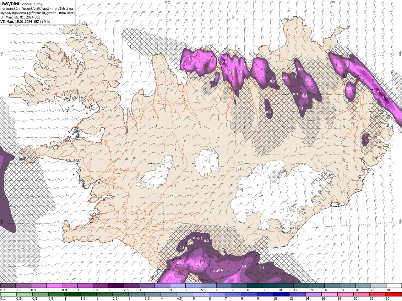The image size is (402, 301).
Task: Select upper-row legend swatch between 0.4 and 0.5
Action: [39, 286]
